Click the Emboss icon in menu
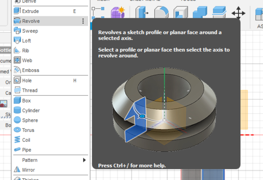This screenshot has height=180, width=263. coord(17,70)
